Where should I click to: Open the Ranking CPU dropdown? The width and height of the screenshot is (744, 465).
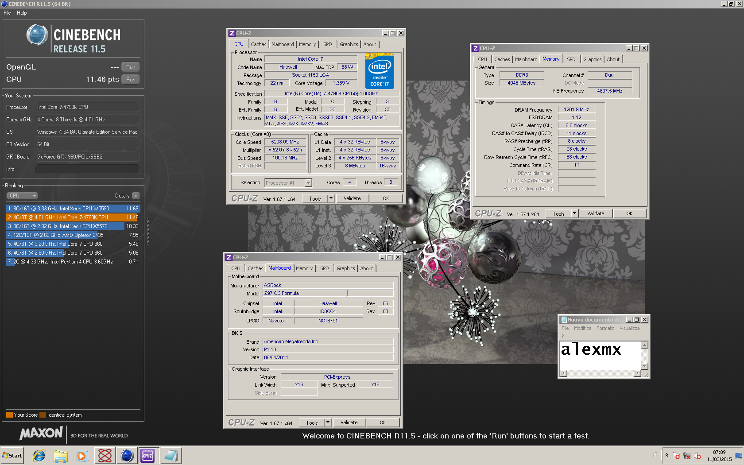pyautogui.click(x=22, y=196)
